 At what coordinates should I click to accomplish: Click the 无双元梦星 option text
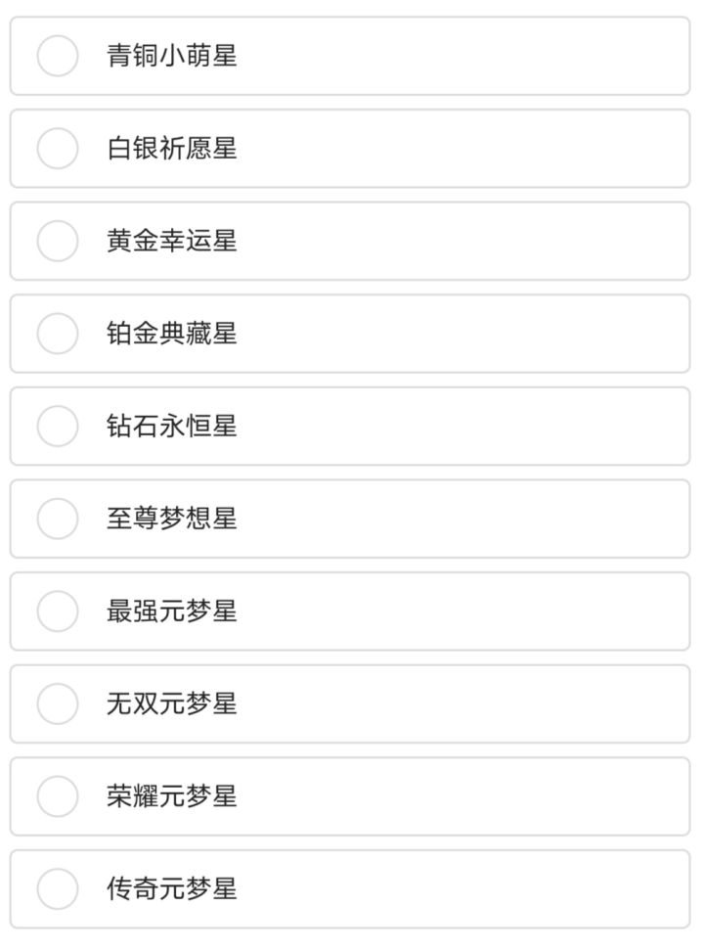(x=172, y=703)
